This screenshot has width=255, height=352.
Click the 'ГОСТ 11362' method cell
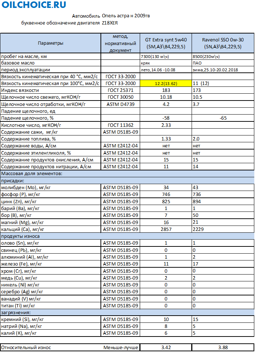(x=120, y=125)
